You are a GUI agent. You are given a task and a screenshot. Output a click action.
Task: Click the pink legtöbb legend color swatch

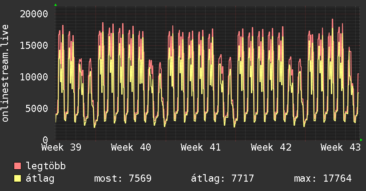click(x=17, y=166)
